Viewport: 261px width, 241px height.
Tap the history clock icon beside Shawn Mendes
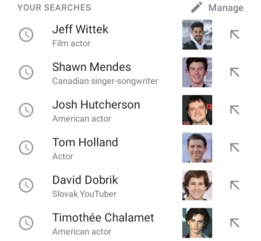tap(26, 72)
